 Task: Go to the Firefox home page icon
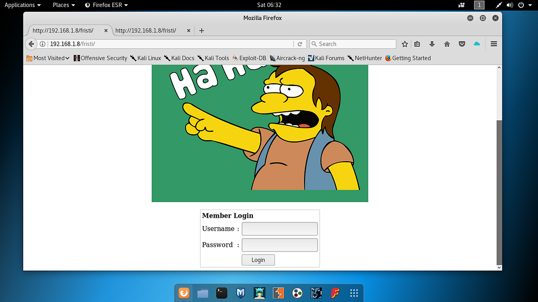click(x=447, y=44)
